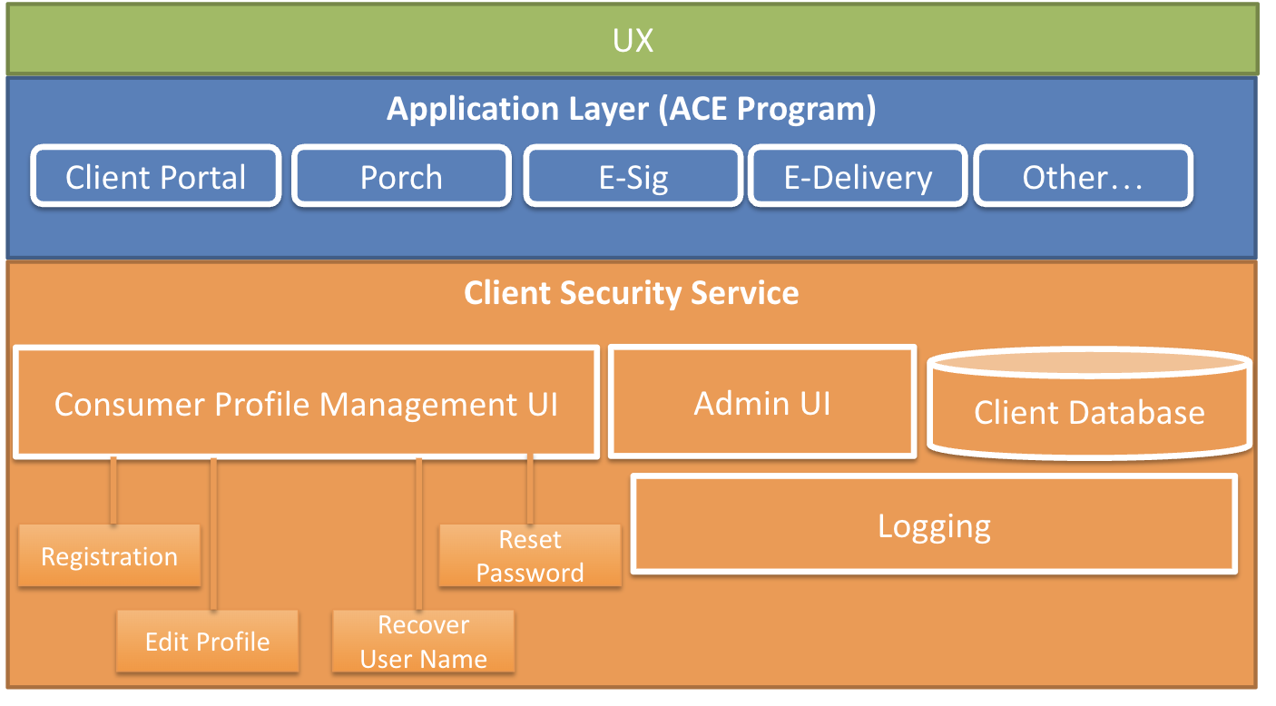Viewport: 1276px width, 706px height.
Task: Click the Recover User Name box
Action: 424,641
